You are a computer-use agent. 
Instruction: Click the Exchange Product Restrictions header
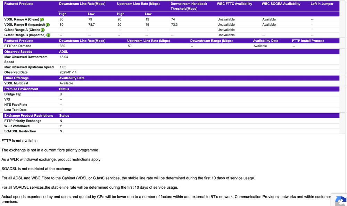pyautogui.click(x=28, y=116)
